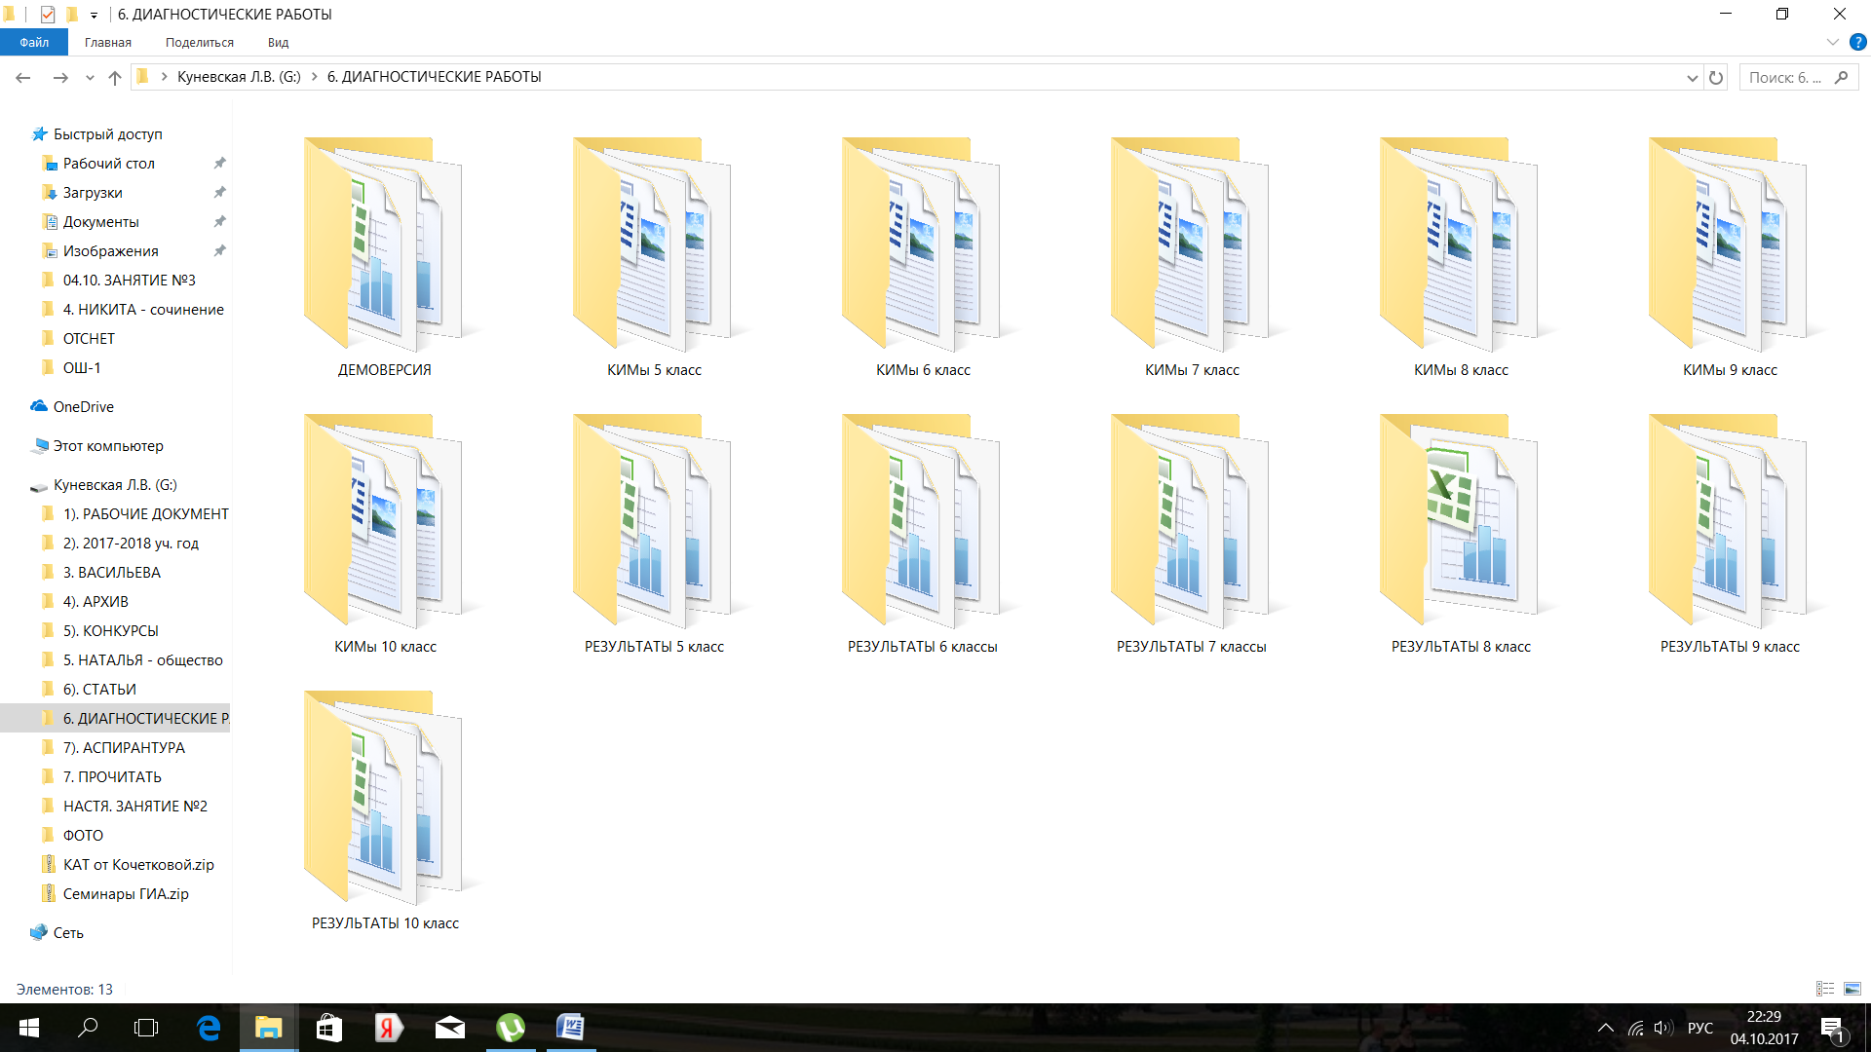This screenshot has height=1052, width=1871.
Task: Open Quick Access Toolbar customize dropdown
Action: [94, 14]
